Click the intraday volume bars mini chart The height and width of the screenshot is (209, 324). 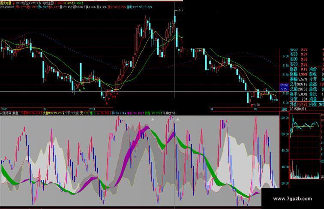305,170
